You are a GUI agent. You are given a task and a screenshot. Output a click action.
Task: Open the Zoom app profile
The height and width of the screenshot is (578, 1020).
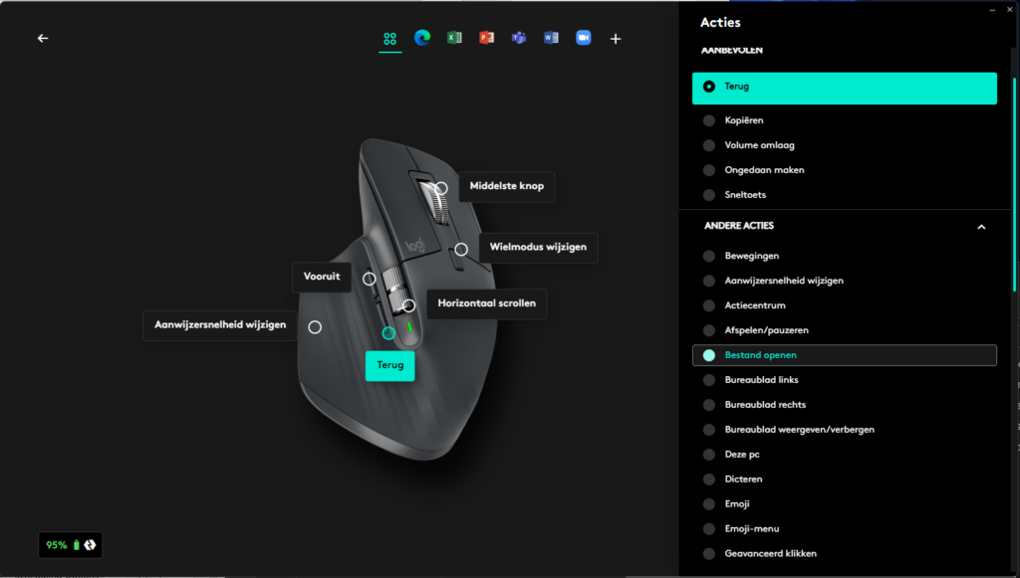pos(584,38)
